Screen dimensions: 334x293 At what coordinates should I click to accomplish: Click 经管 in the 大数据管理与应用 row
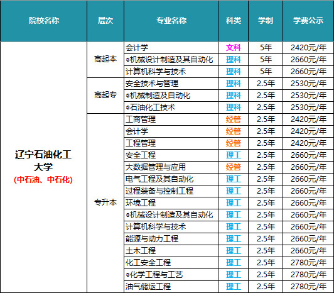(234, 167)
